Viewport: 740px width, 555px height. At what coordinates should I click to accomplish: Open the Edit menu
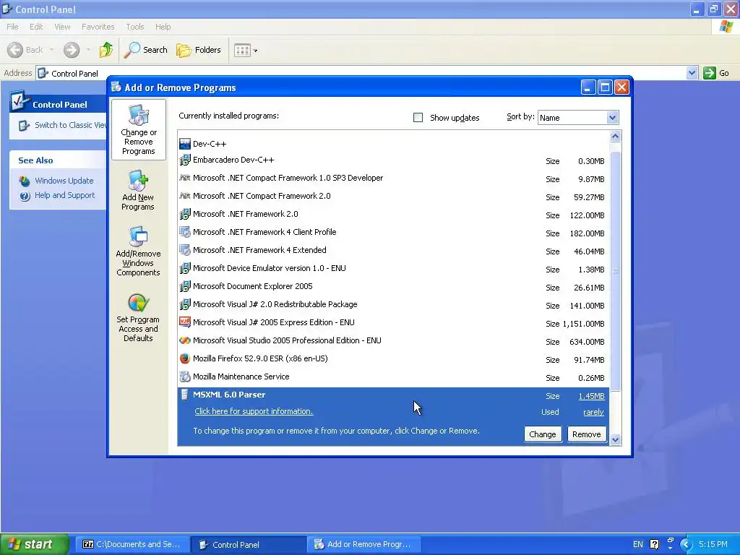(x=36, y=27)
